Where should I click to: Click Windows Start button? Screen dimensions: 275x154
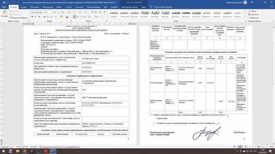point(3,151)
